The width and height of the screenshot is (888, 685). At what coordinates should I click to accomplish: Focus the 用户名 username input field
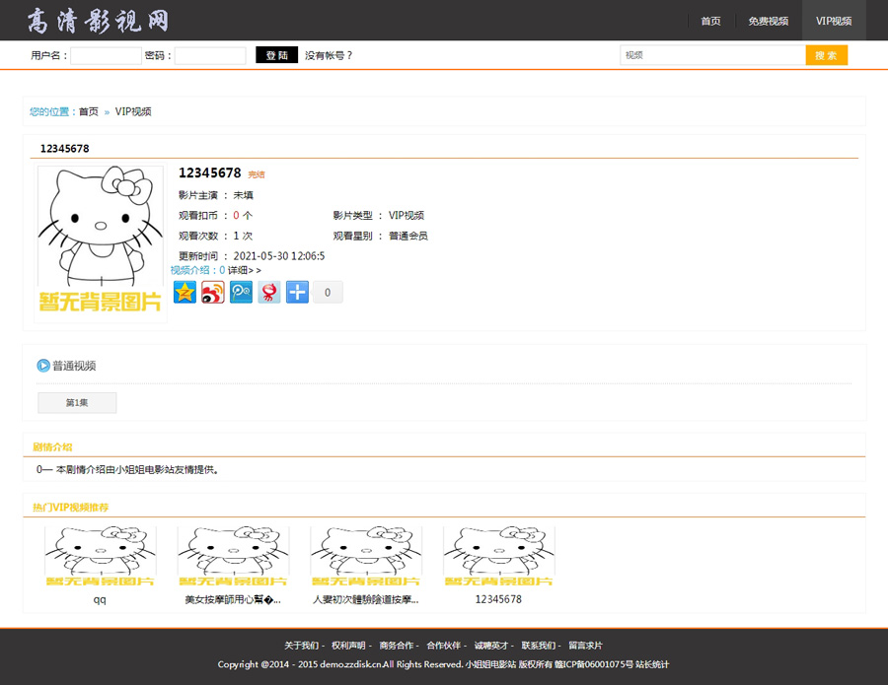click(x=106, y=56)
